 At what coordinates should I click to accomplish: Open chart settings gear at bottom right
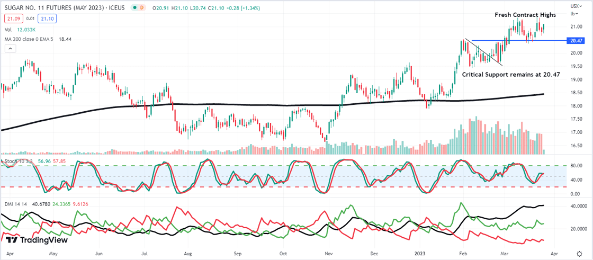[x=579, y=254]
